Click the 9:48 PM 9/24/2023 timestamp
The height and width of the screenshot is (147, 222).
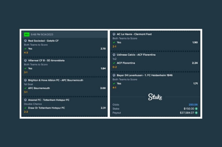(42, 34)
